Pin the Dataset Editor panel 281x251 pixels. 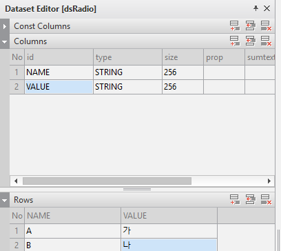pyautogui.click(x=256, y=8)
